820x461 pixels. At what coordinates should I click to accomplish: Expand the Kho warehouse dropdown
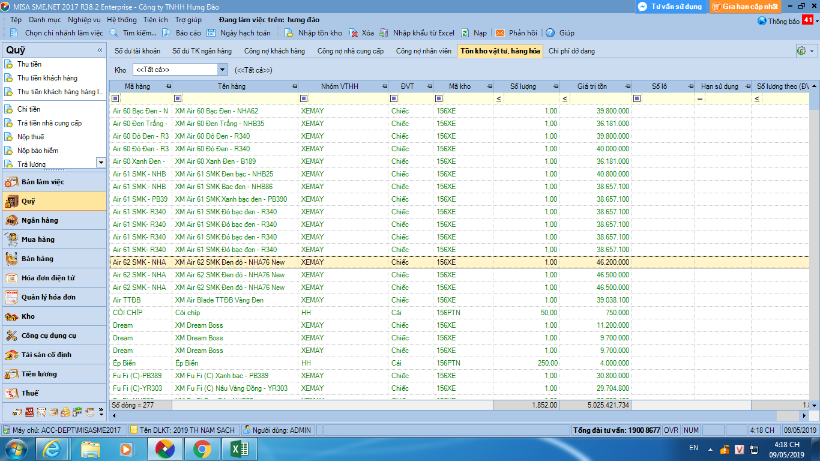click(x=223, y=70)
